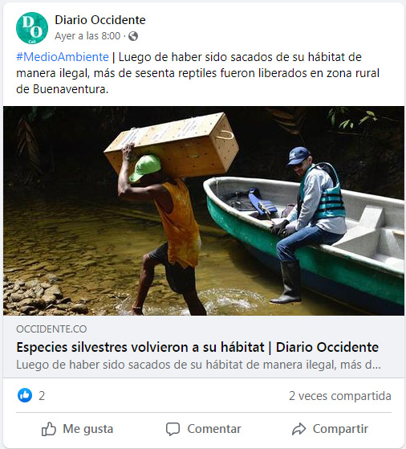This screenshot has height=449, width=406.
Task: Open the Diario Occidente profile avatar
Action: [x=32, y=28]
